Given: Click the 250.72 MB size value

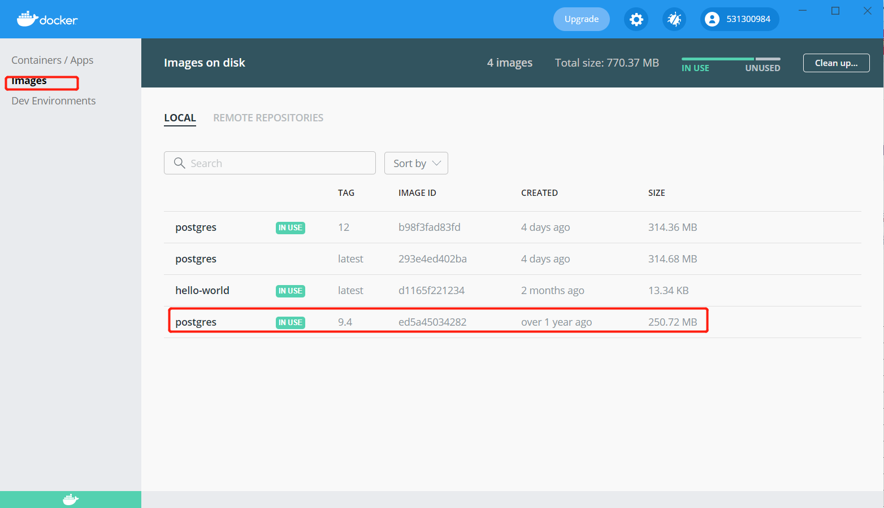Looking at the screenshot, I should click(x=673, y=322).
